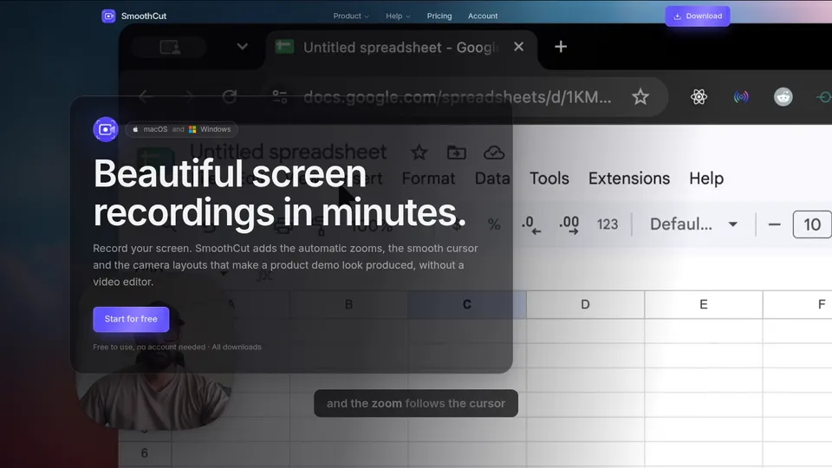Open the All downloads link
The image size is (832, 468).
(x=237, y=347)
